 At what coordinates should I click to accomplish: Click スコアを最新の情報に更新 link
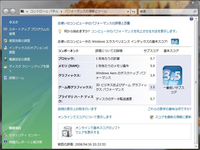[173, 117]
